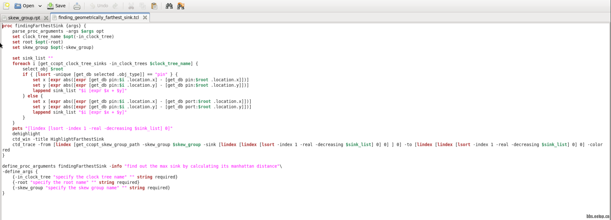Undo the last edit
611x220 pixels.
click(99, 6)
